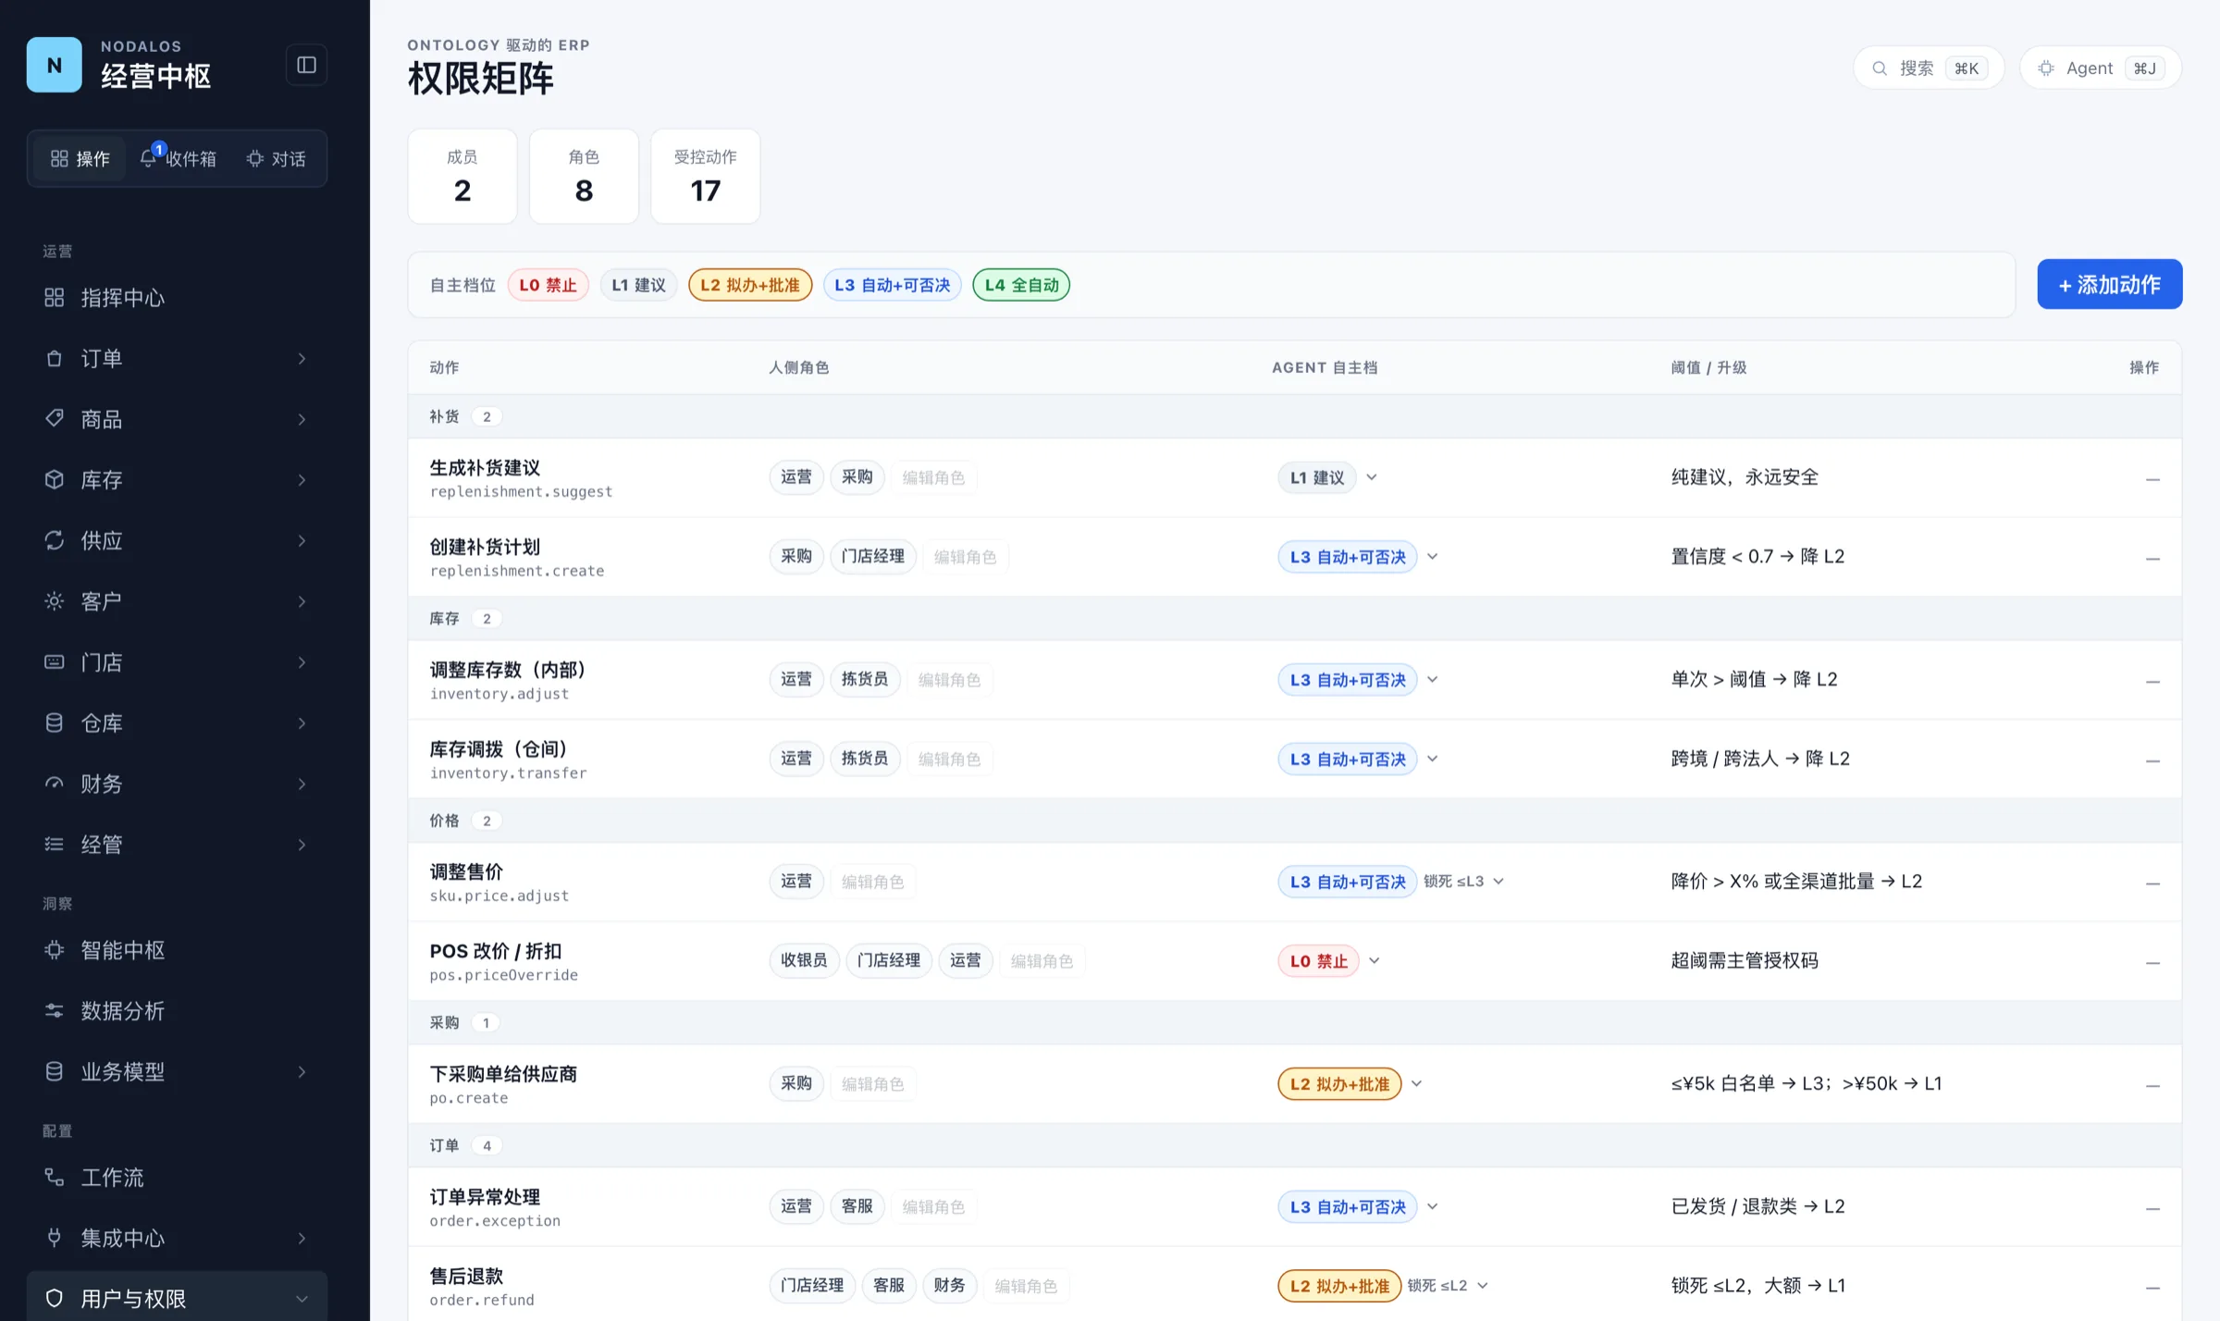Click the 库存 box icon
Screen dimensions: 2220x1321
pyautogui.click(x=55, y=480)
